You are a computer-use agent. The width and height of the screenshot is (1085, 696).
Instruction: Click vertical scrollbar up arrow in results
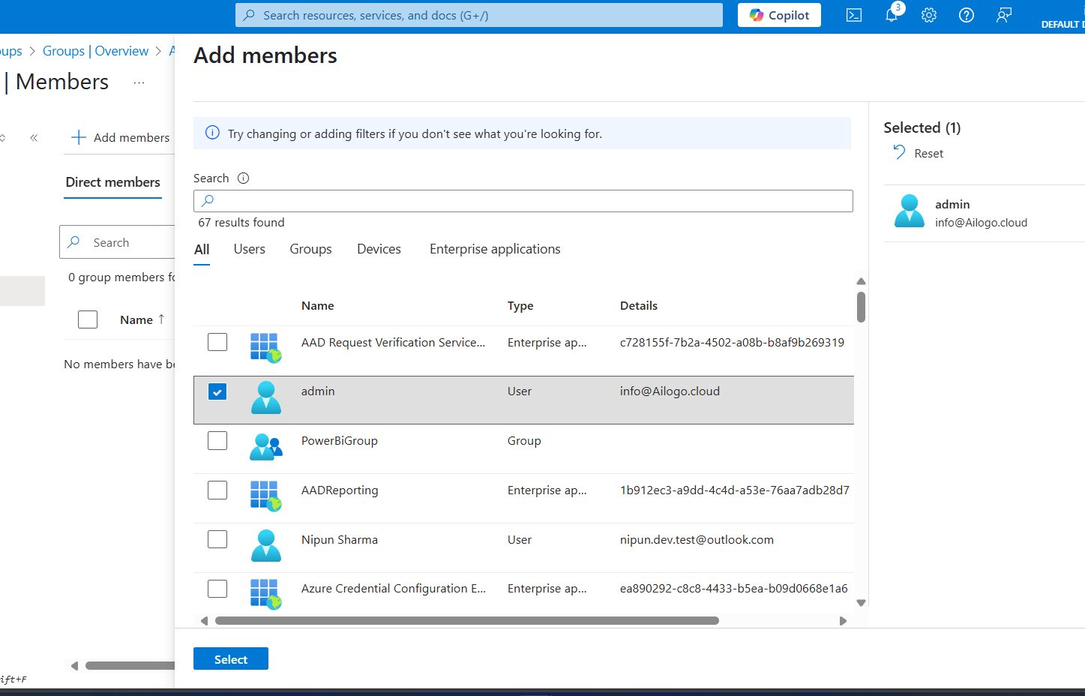[861, 281]
